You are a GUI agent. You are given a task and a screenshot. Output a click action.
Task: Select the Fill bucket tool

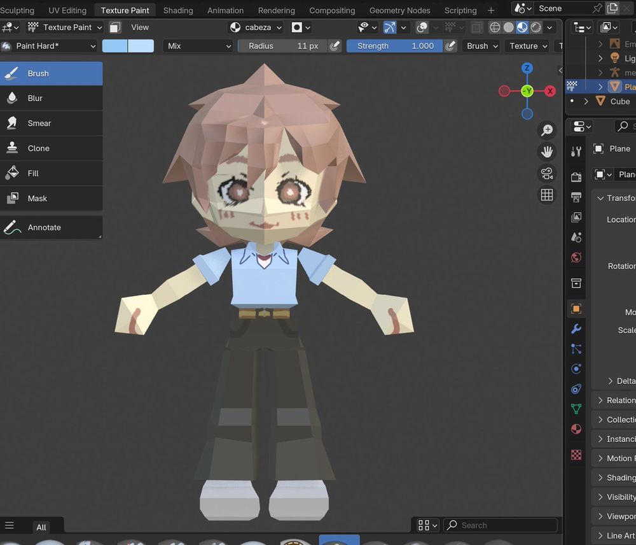[51, 173]
